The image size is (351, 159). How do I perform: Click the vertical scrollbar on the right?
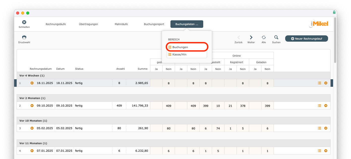(x=335, y=40)
